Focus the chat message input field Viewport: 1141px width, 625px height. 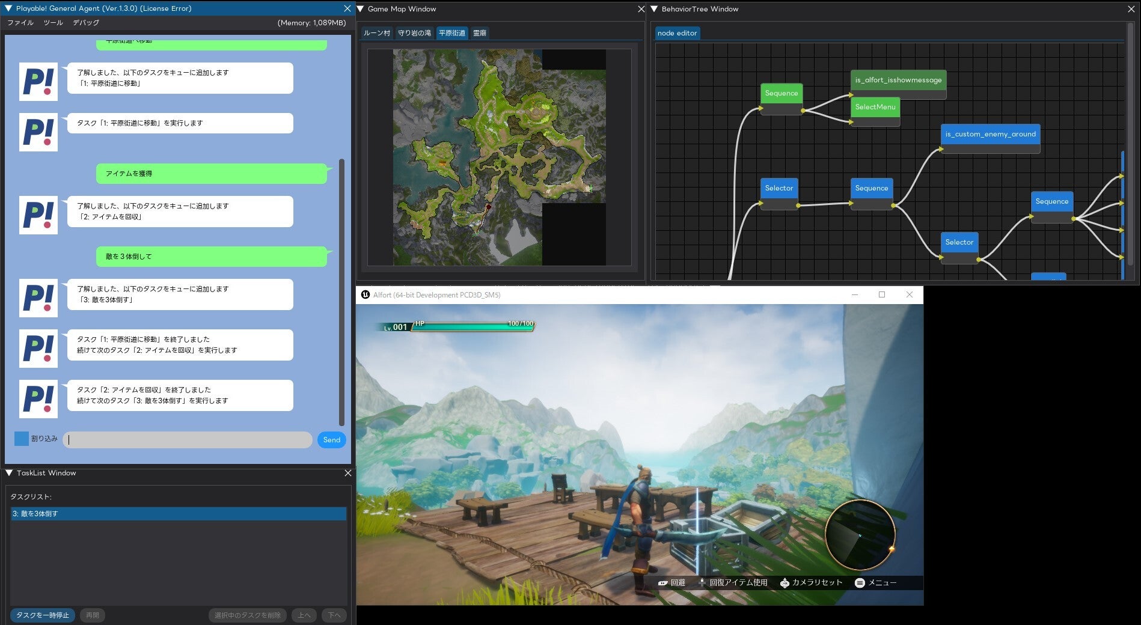(188, 440)
